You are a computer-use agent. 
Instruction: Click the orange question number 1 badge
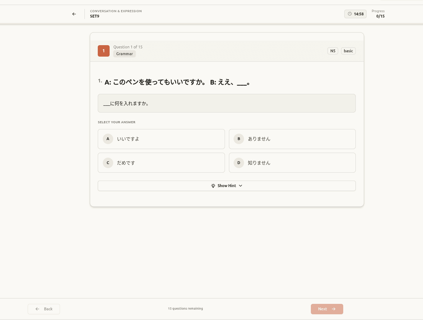tap(104, 51)
